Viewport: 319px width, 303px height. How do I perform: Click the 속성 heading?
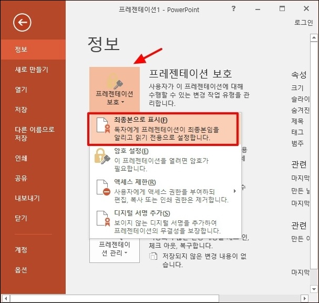click(x=299, y=75)
